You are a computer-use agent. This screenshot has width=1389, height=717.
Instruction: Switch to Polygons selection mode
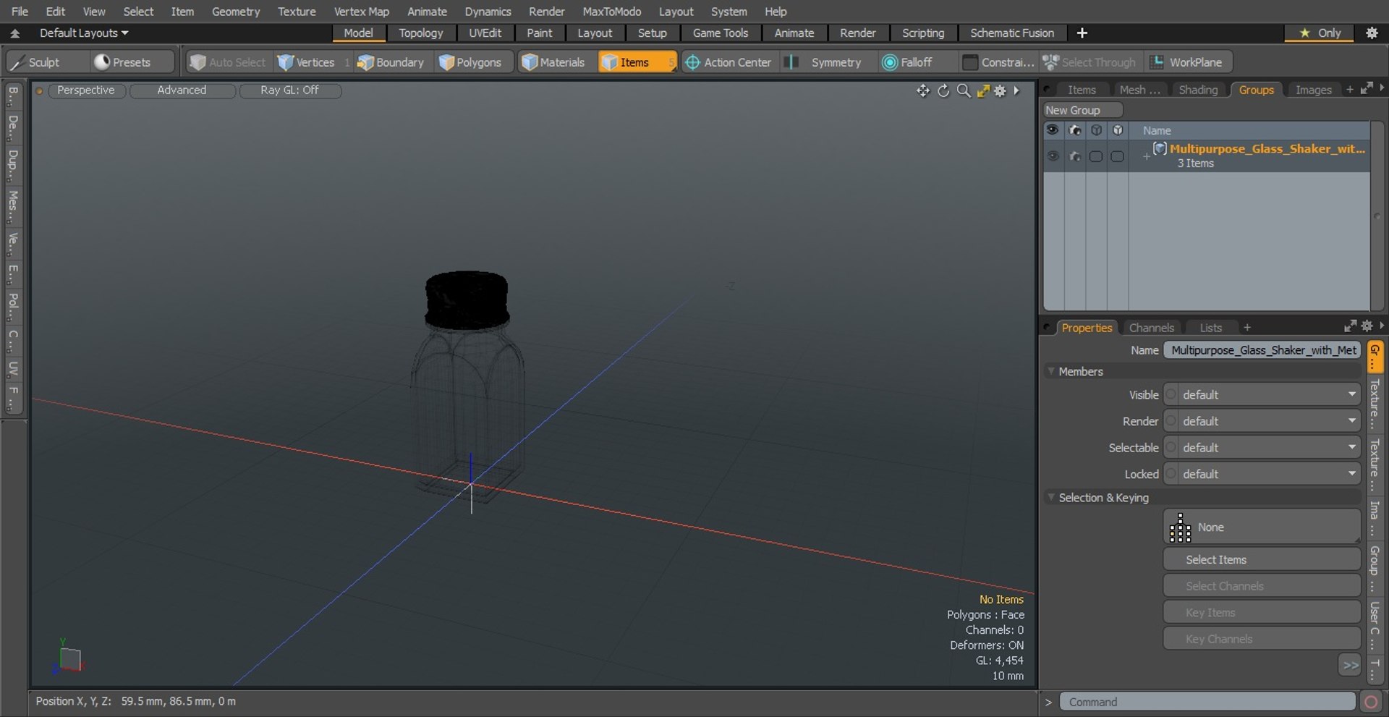[x=471, y=62]
